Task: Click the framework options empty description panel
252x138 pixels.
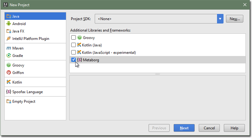Action: pyautogui.click(x=158, y=98)
